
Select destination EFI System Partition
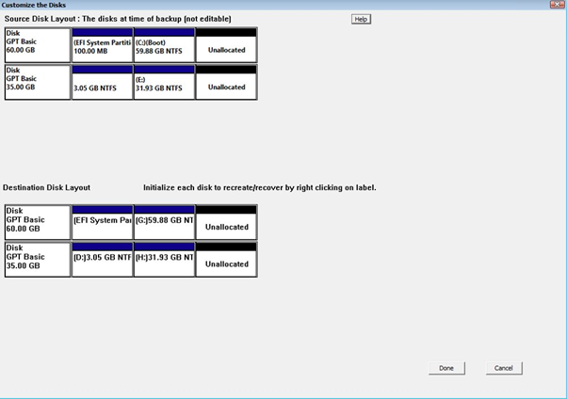point(103,222)
